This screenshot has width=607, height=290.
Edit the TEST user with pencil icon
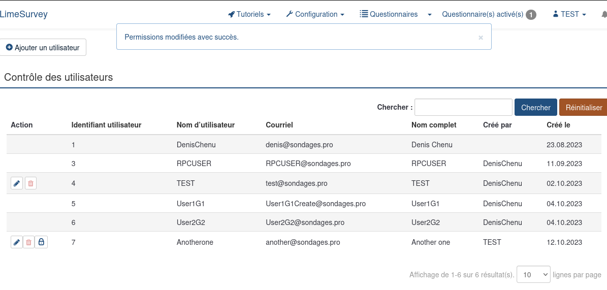coord(17,183)
